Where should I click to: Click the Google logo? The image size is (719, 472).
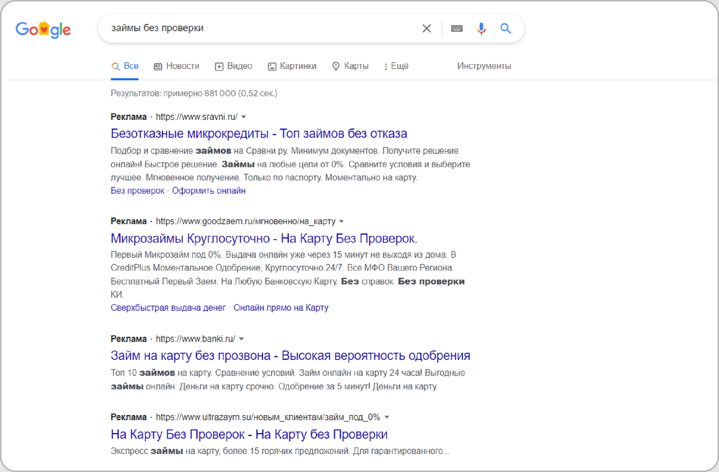(43, 28)
